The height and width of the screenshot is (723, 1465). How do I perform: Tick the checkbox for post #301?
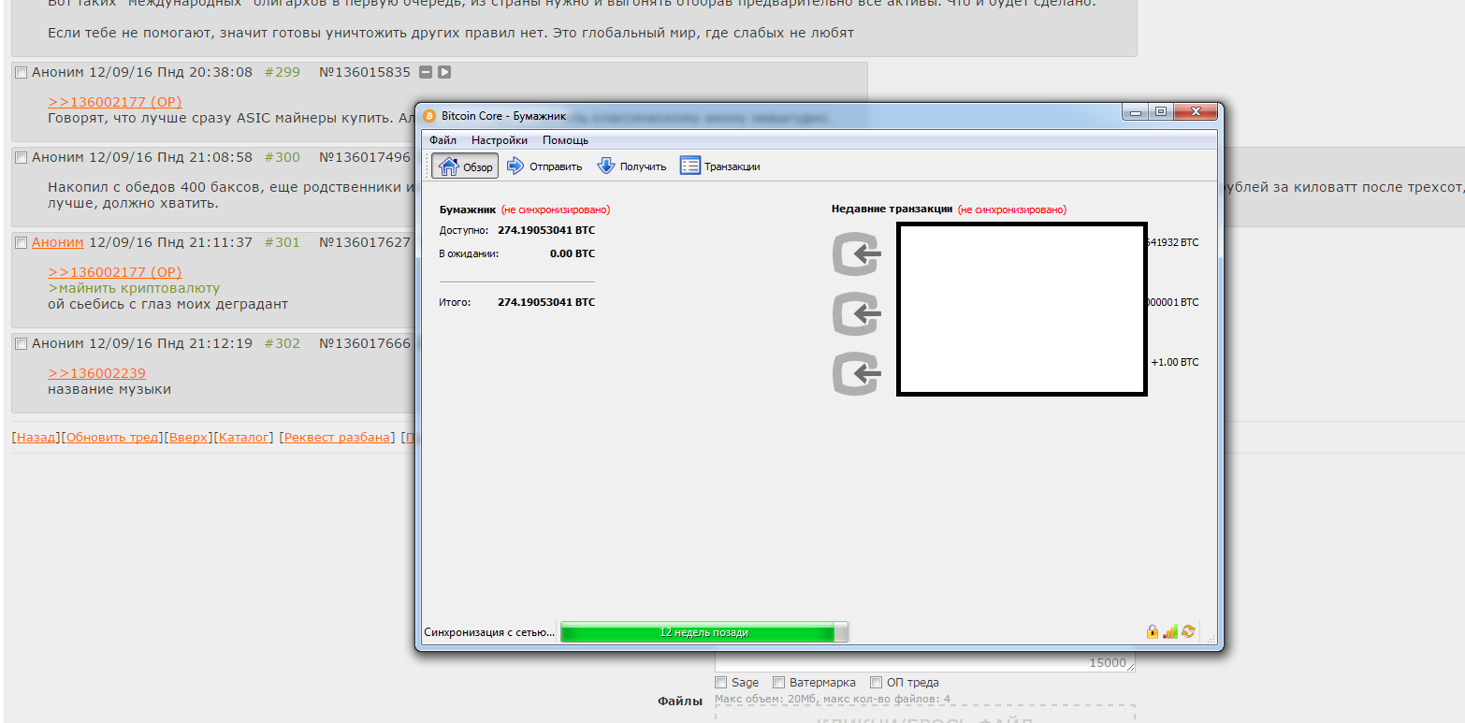click(x=22, y=243)
